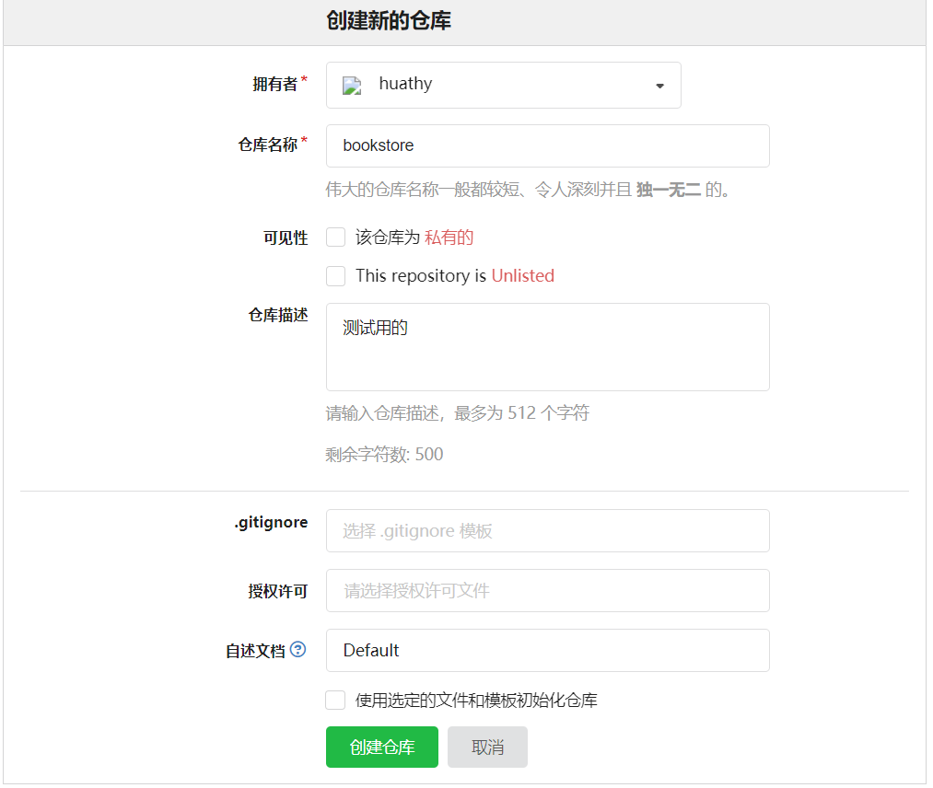Click the 拥有者 field label
Image resolution: width=933 pixels, height=788 pixels.
click(274, 85)
